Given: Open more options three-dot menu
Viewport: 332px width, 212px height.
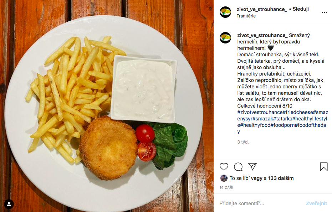Looking at the screenshot, I should (x=325, y=12).
